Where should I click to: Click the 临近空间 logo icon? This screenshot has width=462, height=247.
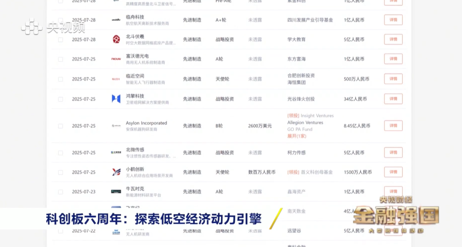click(x=116, y=79)
